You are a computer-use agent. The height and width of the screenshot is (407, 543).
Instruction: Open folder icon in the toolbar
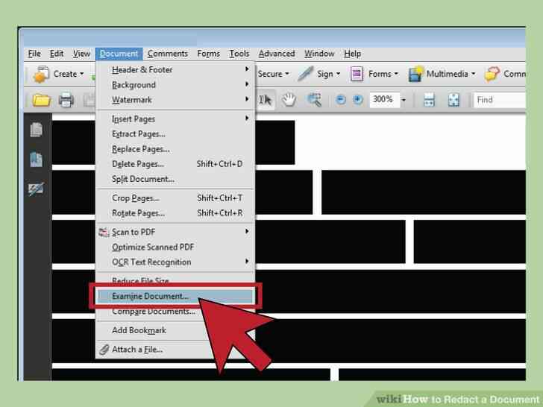pos(41,100)
